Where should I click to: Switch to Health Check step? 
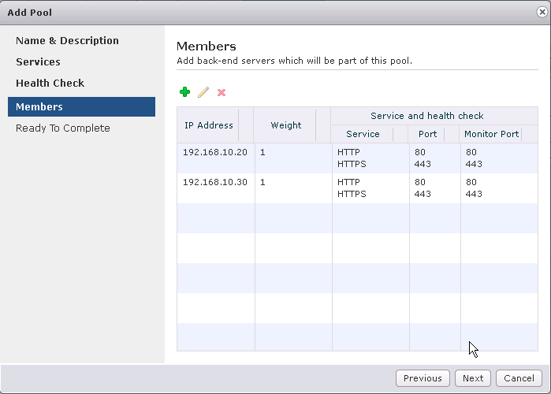[x=50, y=84]
